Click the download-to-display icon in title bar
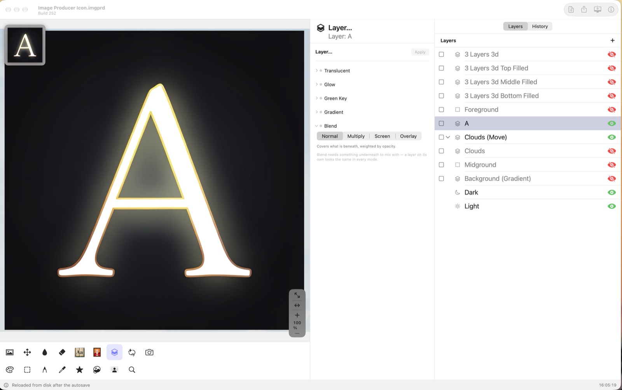 (598, 9)
